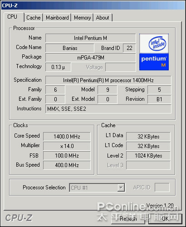The width and height of the screenshot is (186, 227).
Task: Select the Memory tab
Action: click(x=82, y=18)
